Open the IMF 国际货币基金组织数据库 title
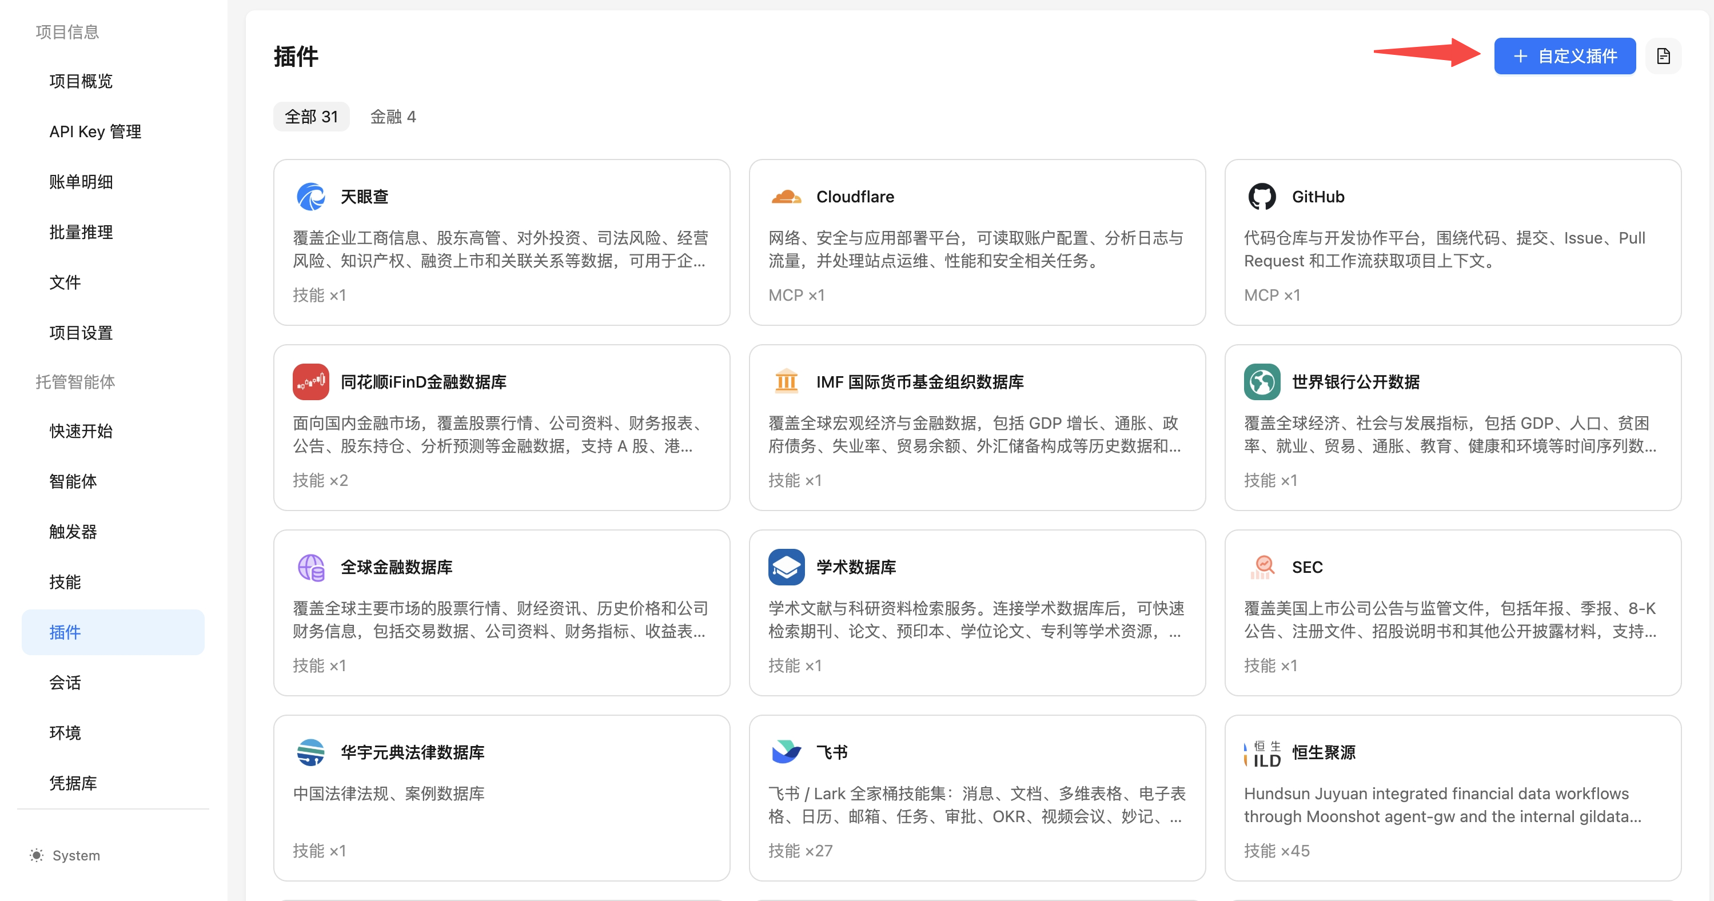1714x901 pixels. [x=920, y=382]
